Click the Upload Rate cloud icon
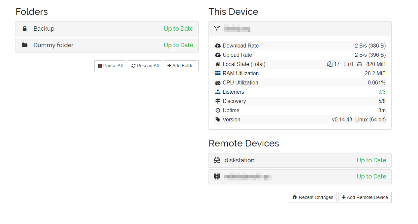This screenshot has width=418, height=224. click(218, 55)
